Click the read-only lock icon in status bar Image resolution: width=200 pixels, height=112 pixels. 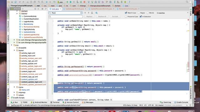187,105
